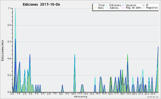Click the y-axis label 'Ediciones/min'
The image size is (161, 99).
point(2,50)
